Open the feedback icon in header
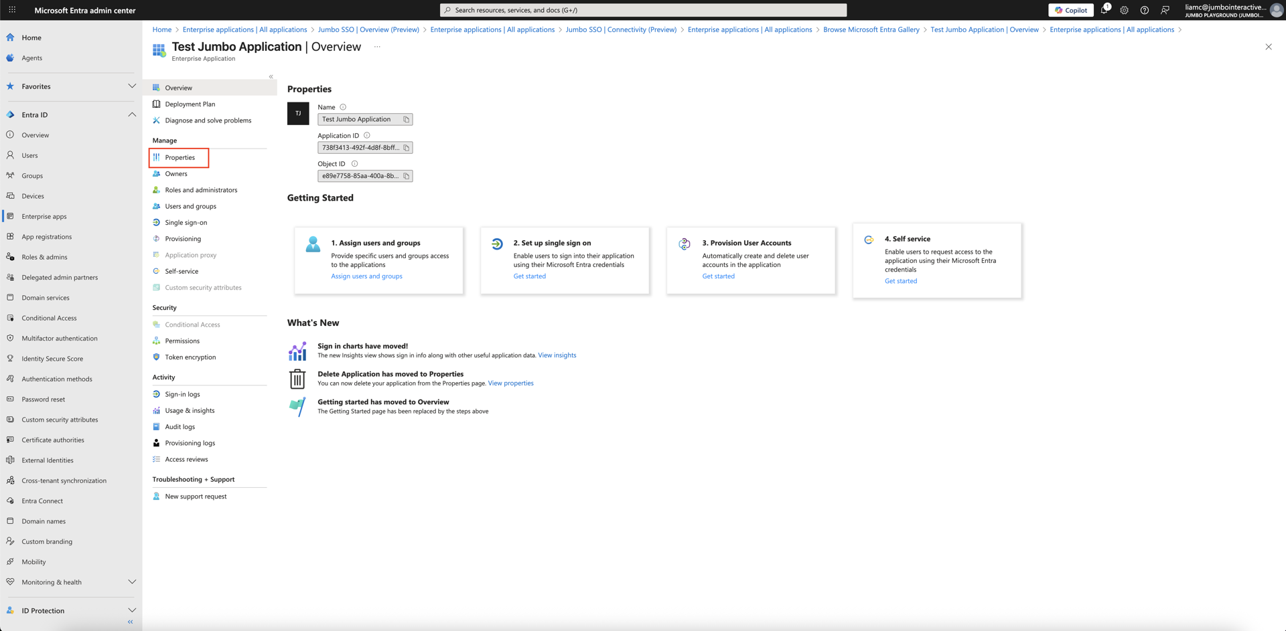The image size is (1286, 631). 1165,10
